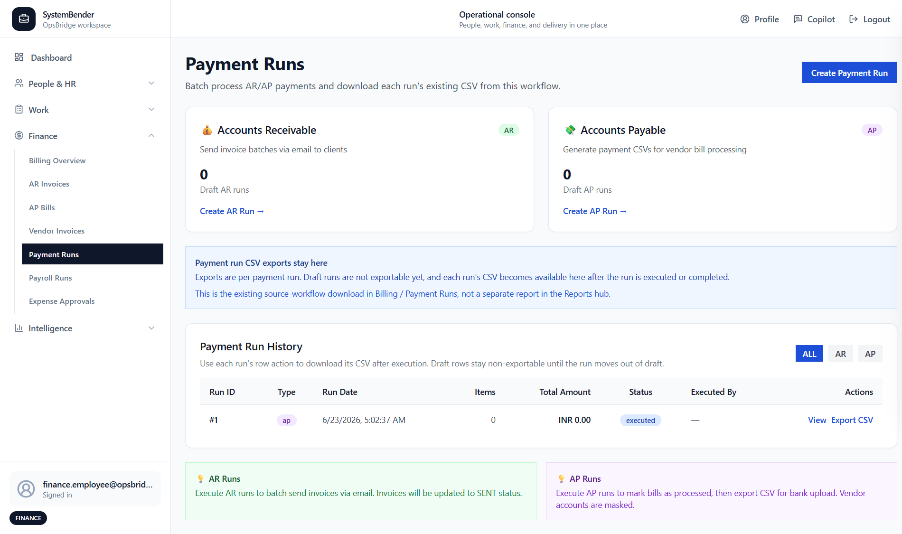Collapse the Finance section chevron
This screenshot has width=902, height=534.
tap(151, 136)
